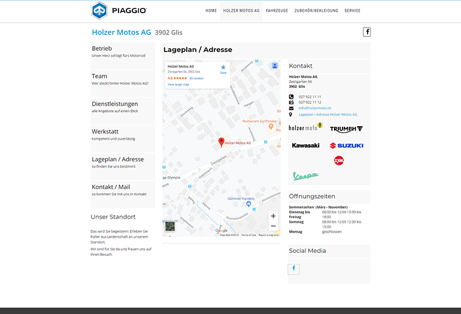Click 'Report a map error' link
The image size is (461, 314).
click(x=269, y=235)
